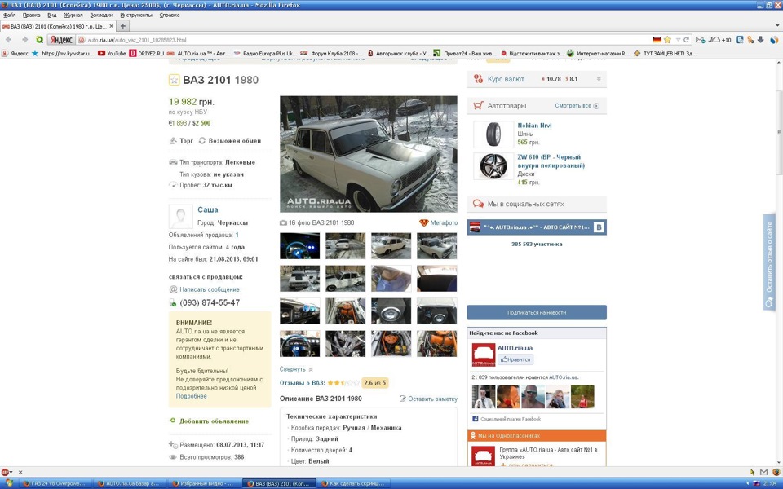The width and height of the screenshot is (783, 489).
Task: Open the my.kyivstar bookmark
Action: click(x=63, y=54)
